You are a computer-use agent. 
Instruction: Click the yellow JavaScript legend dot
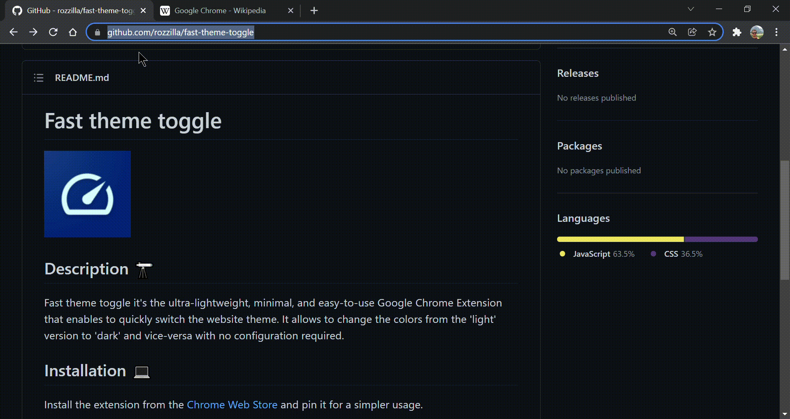coord(562,254)
